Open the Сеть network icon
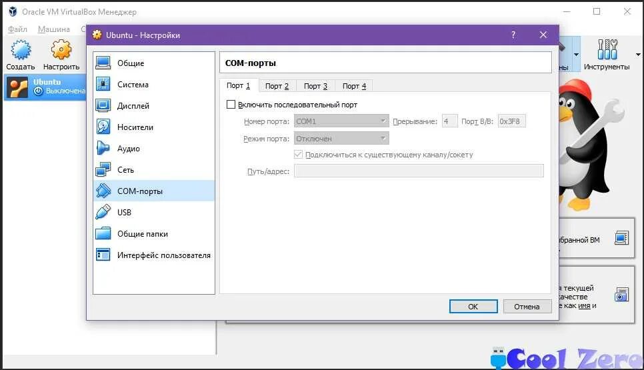This screenshot has height=370, width=644. click(103, 169)
